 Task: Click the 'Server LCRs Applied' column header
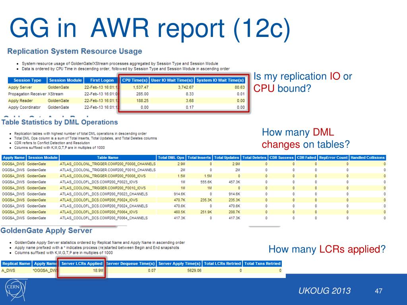[82, 264]
